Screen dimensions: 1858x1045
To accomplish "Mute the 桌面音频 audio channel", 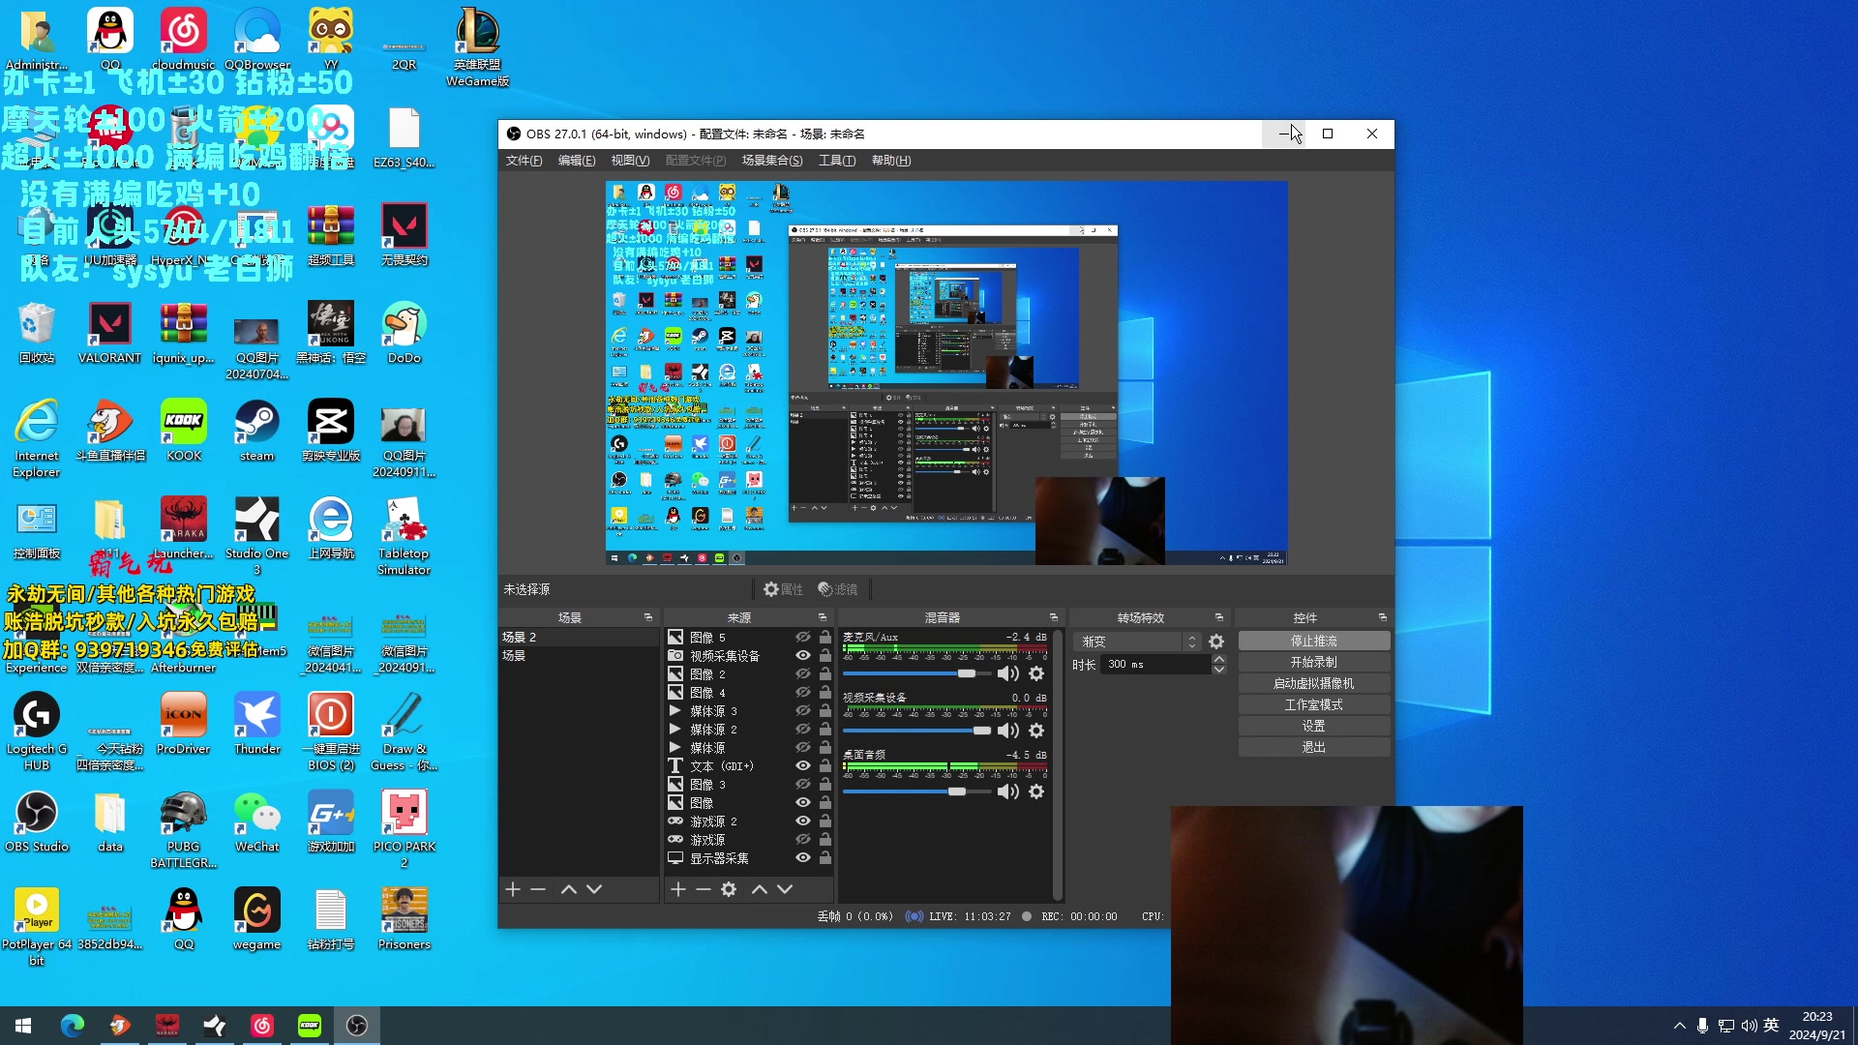I will pos(1008,791).
